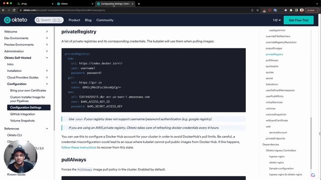The width and height of the screenshot is (321, 180).
Task: Jump to virtualServices in contents
Action: [274, 102]
